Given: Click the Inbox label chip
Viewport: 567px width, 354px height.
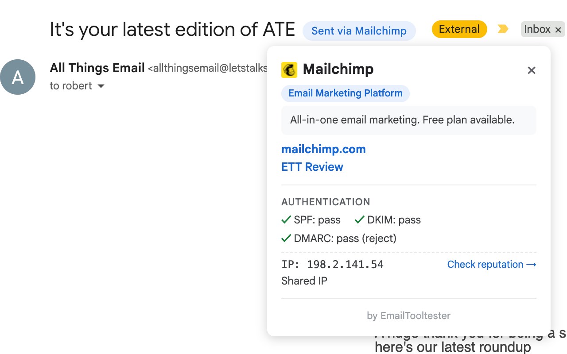Looking at the screenshot, I should click(537, 29).
